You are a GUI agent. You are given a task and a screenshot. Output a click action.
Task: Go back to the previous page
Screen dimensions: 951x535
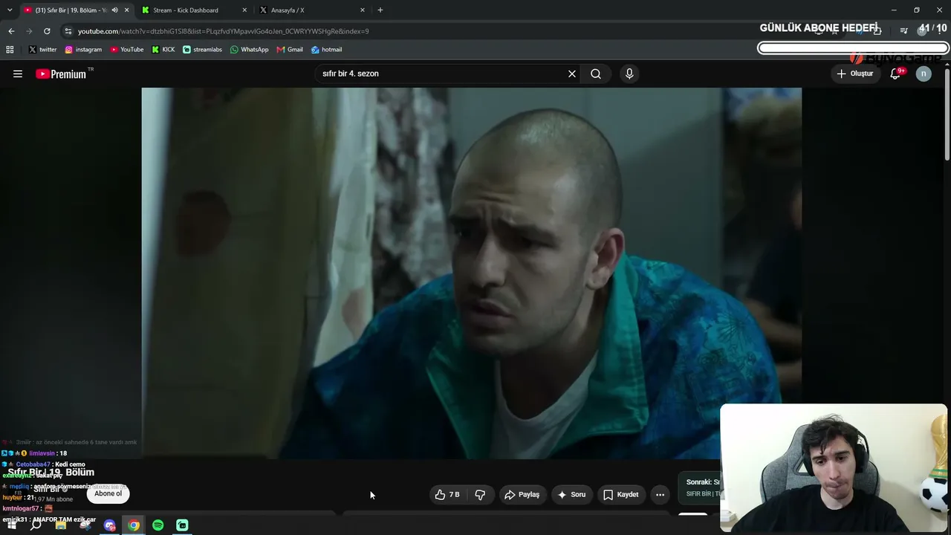(x=11, y=31)
